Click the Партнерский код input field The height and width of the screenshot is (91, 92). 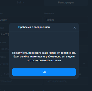[66, 81]
